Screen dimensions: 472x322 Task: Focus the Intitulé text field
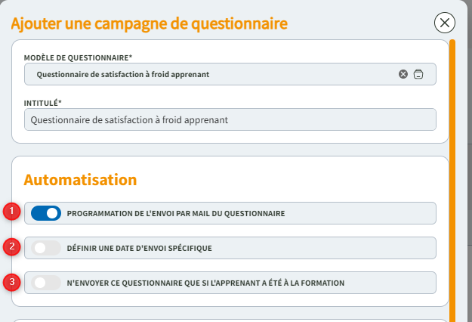(x=230, y=119)
